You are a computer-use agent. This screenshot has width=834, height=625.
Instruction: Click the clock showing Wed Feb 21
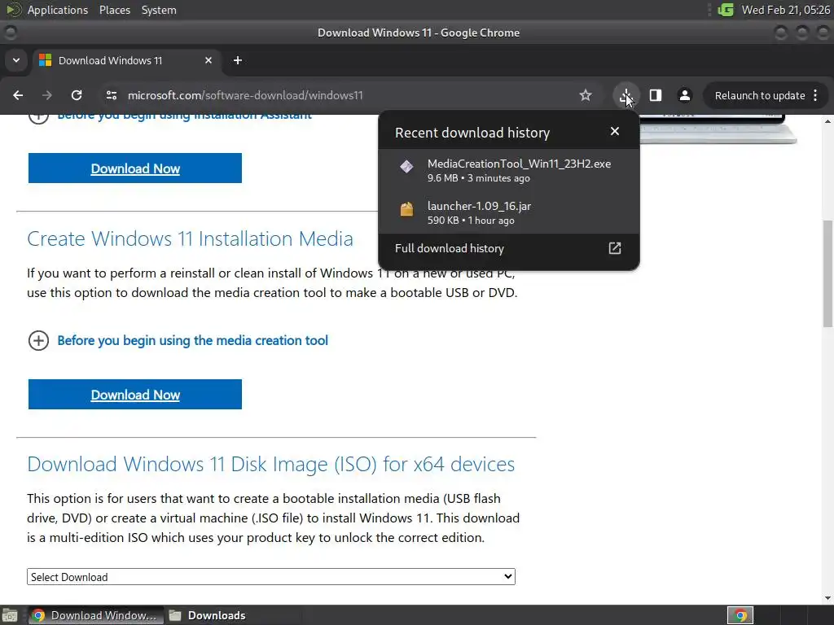tap(786, 10)
